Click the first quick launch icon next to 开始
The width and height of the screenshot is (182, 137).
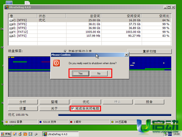(x=15, y=134)
